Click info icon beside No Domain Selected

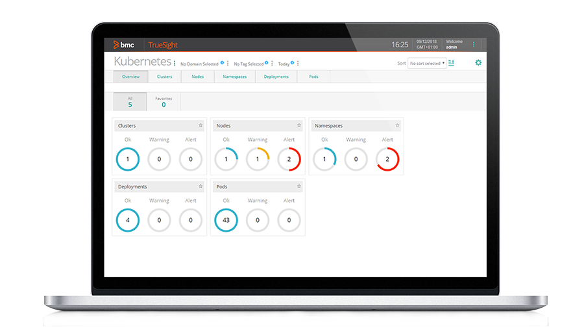(222, 63)
